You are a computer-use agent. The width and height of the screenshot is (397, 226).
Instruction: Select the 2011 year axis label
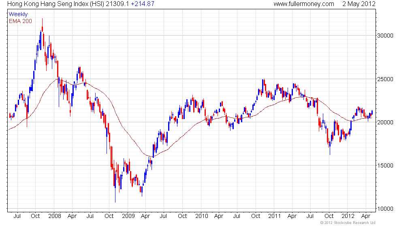click(x=275, y=216)
